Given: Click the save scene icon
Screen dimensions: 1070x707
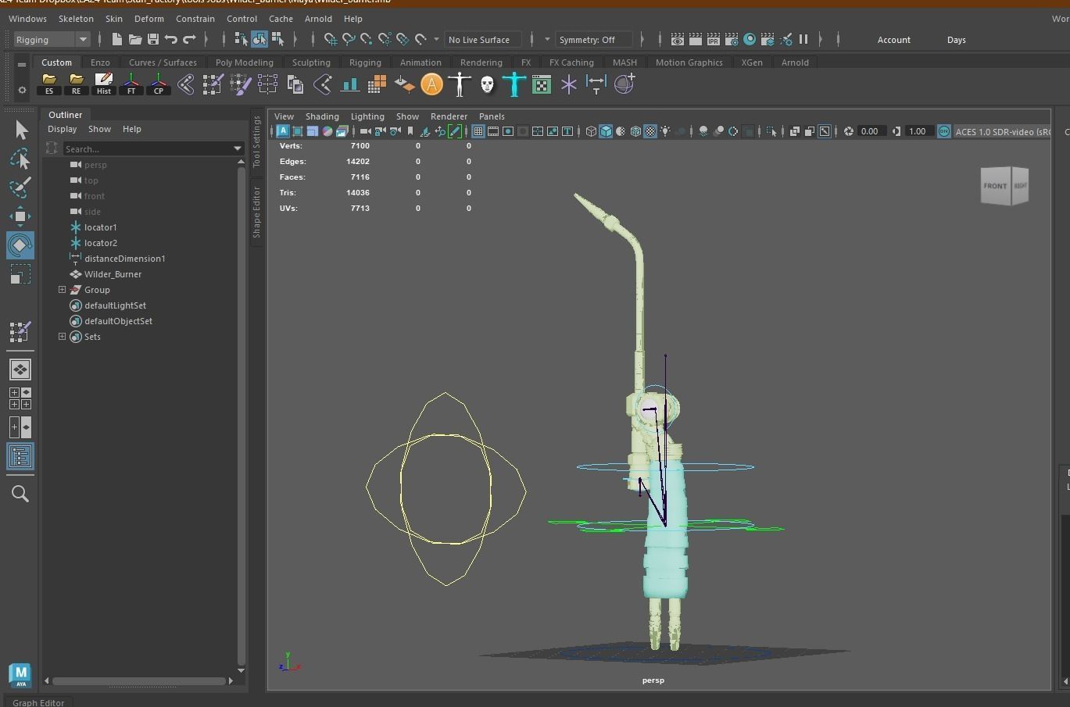Looking at the screenshot, I should [x=153, y=39].
